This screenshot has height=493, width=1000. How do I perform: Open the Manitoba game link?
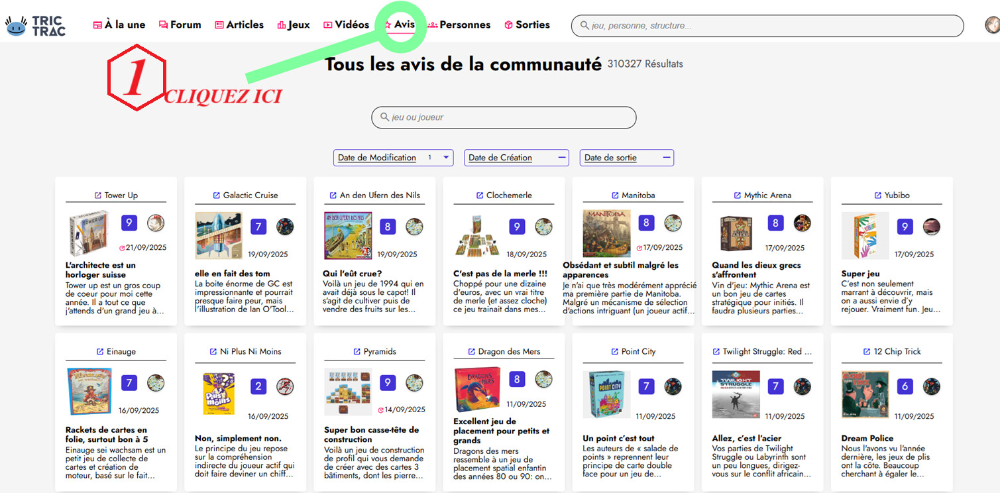click(633, 195)
